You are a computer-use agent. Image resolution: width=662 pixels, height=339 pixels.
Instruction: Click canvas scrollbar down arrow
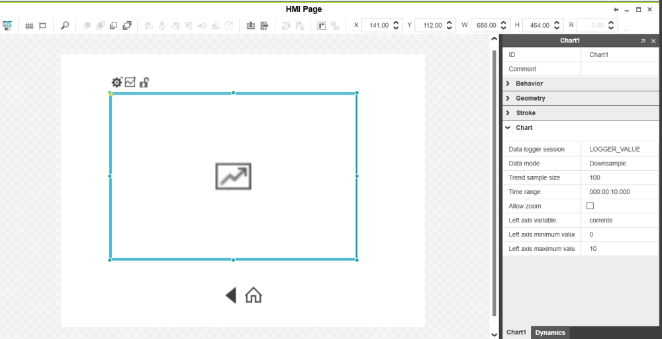495,334
